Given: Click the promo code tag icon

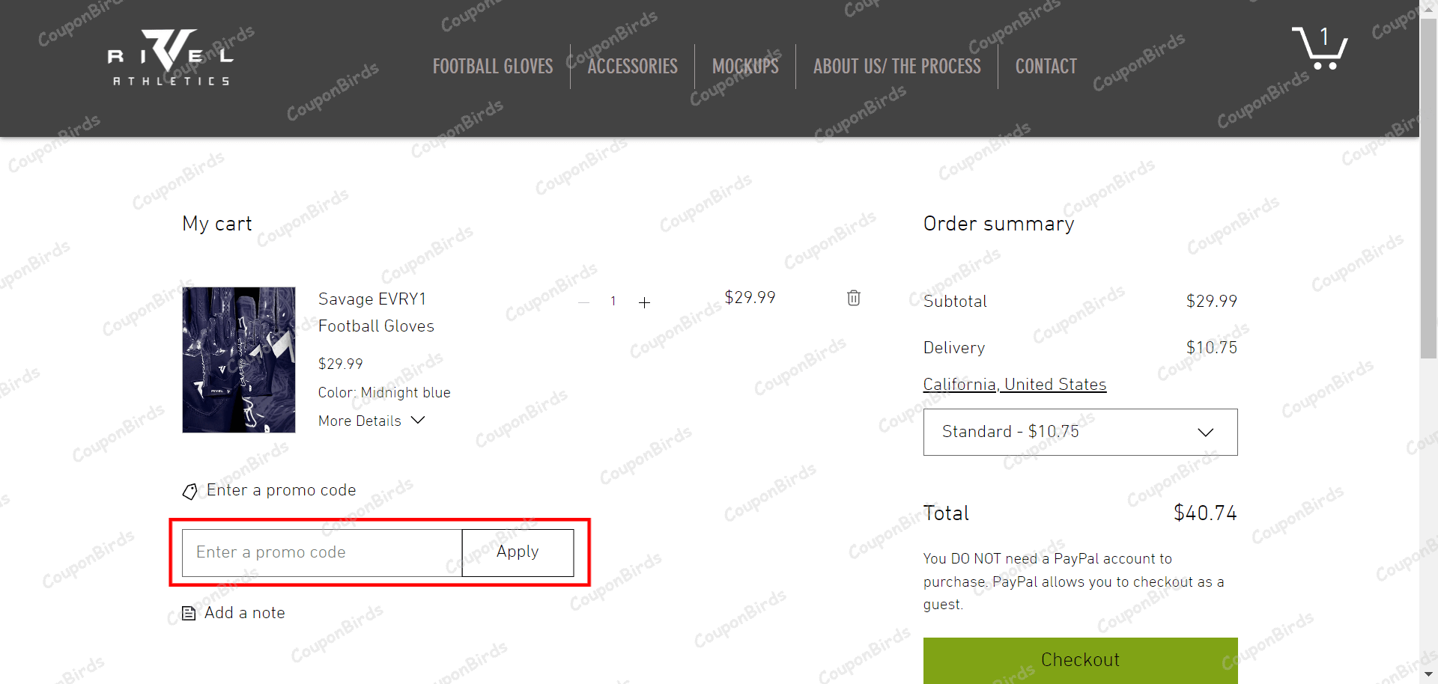Looking at the screenshot, I should pyautogui.click(x=189, y=492).
